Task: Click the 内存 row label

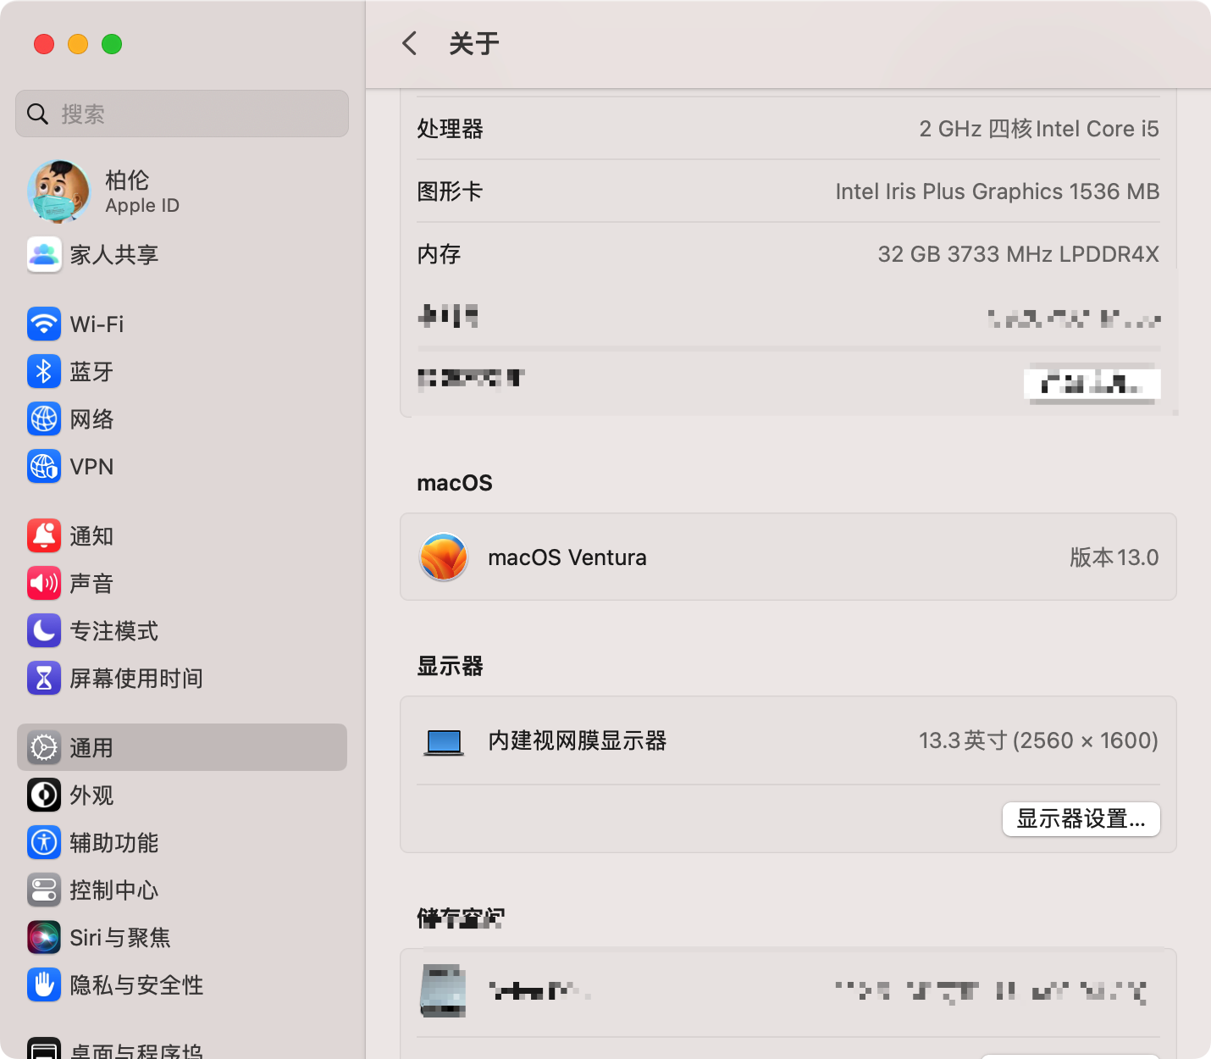Action: click(439, 254)
